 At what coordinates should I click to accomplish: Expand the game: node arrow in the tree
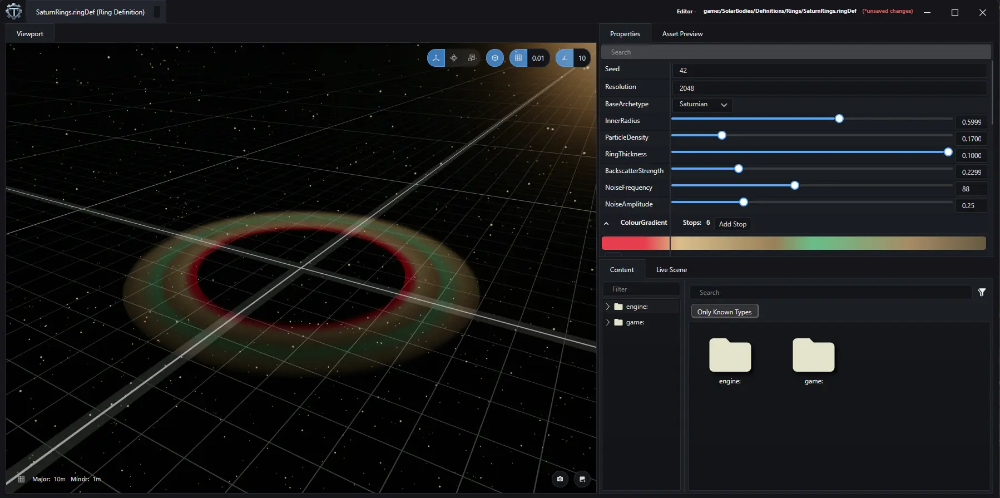tap(608, 322)
